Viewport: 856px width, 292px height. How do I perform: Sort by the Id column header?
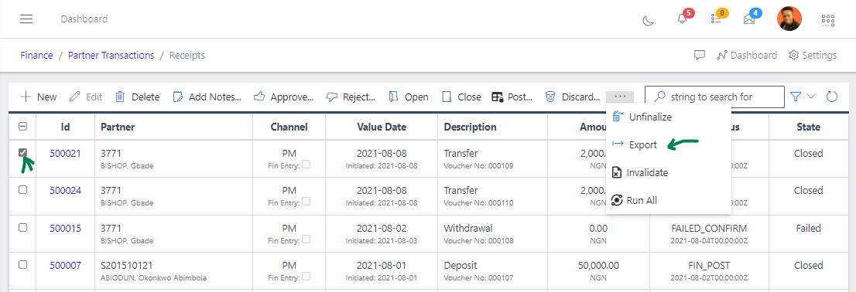click(66, 127)
